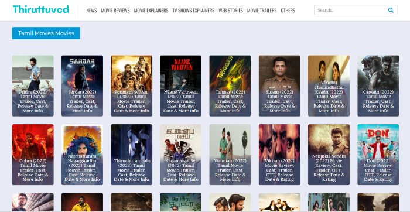Go to MOVIE REVIEWS section
Image resolution: width=410 pixels, height=212 pixels.
[x=115, y=11]
